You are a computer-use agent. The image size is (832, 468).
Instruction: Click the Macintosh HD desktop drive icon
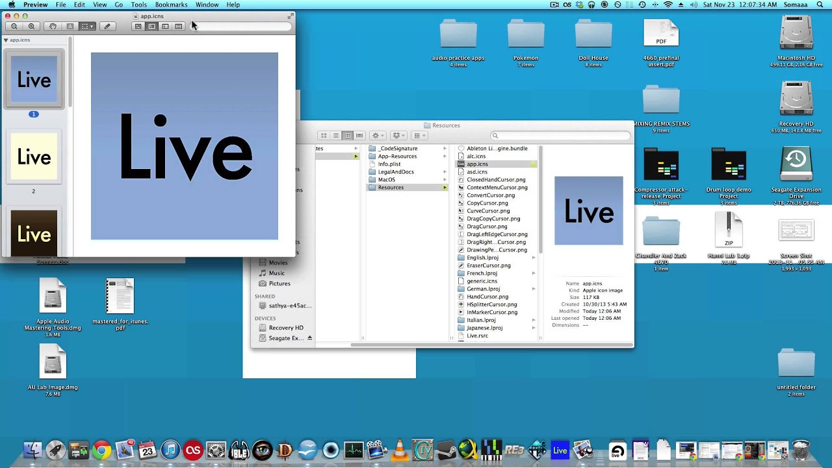tap(796, 33)
